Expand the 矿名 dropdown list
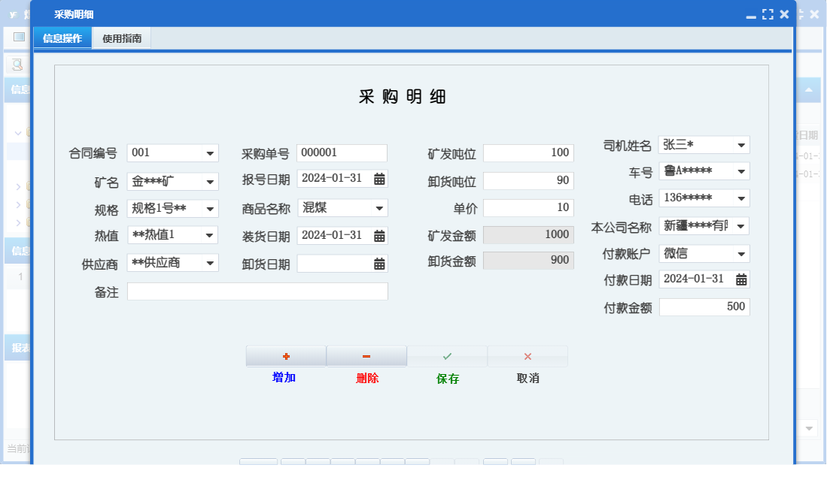The image size is (827, 492). (x=210, y=180)
